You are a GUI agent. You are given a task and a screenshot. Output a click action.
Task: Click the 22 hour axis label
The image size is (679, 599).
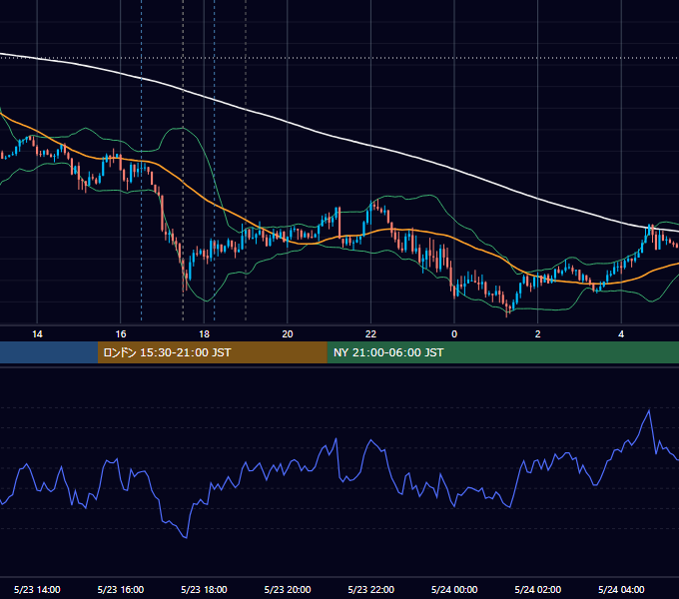point(370,334)
